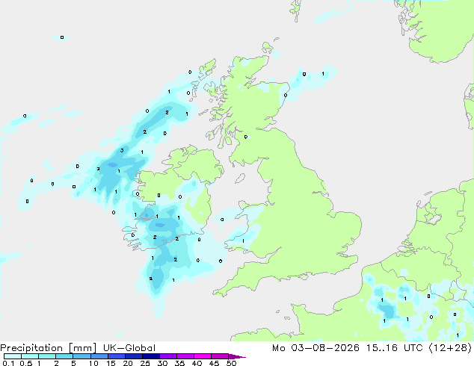Click the '5' legend scale label
Screen dimensions: 474x366
pos(73,363)
